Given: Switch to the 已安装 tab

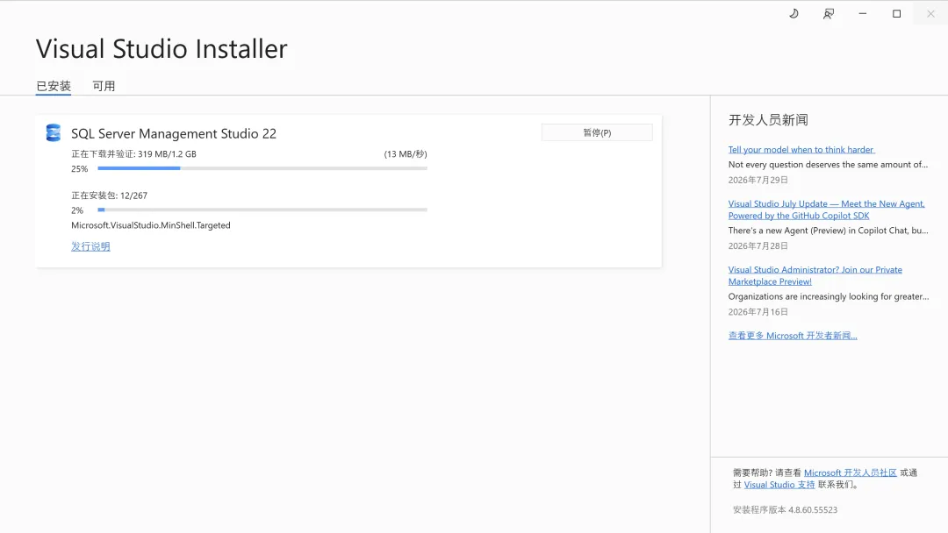Looking at the screenshot, I should coord(54,86).
